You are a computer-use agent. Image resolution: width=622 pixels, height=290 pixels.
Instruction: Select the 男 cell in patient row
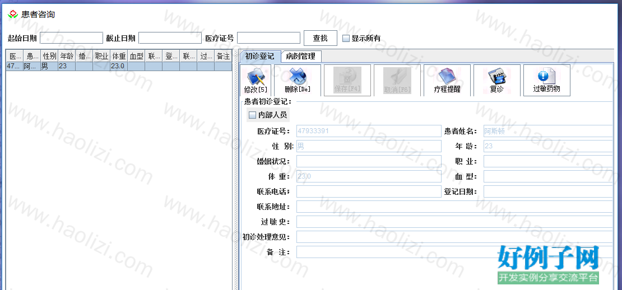[49, 66]
